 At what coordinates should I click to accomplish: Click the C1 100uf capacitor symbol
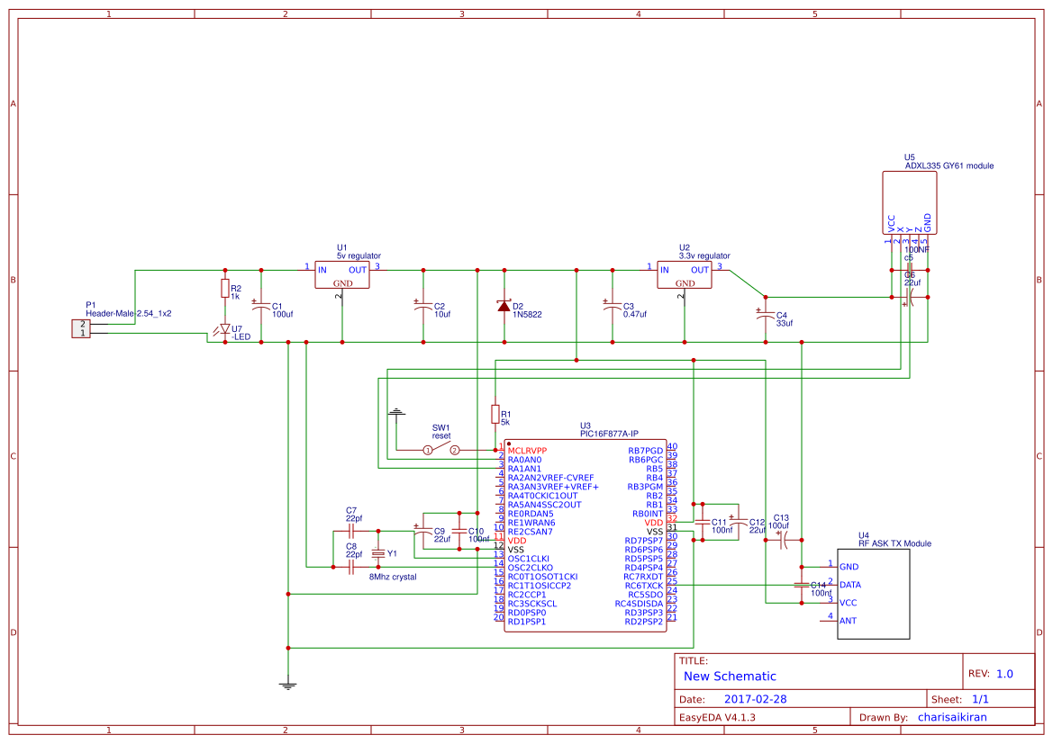coord(261,308)
